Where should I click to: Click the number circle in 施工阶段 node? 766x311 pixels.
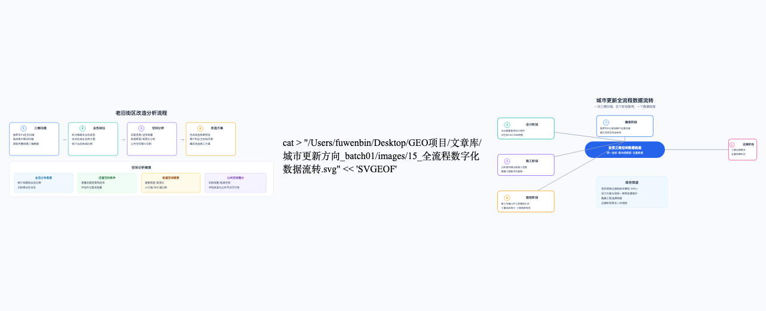click(507, 161)
